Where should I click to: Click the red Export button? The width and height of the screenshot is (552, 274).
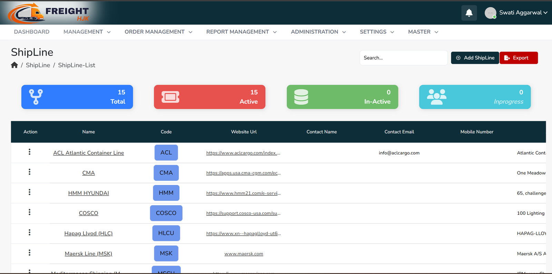[x=519, y=58]
